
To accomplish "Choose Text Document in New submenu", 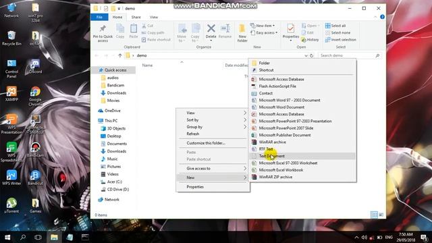I will click(x=302, y=156).
